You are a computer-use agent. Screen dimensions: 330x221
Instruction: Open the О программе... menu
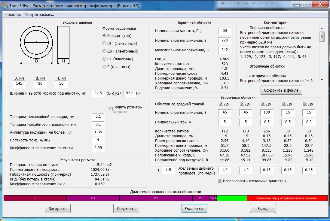tap(40, 14)
